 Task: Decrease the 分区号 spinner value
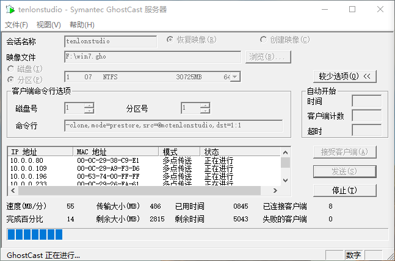pos(205,111)
